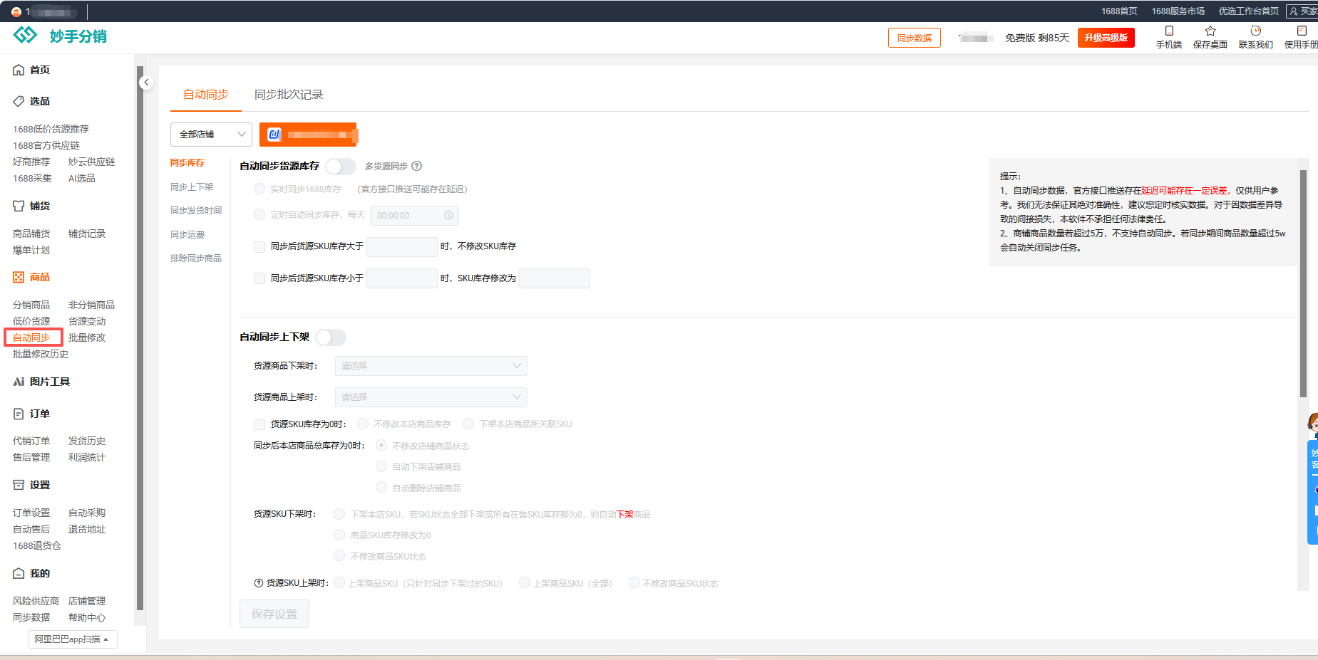Click the SKU库存修改为 input field
The width and height of the screenshot is (1318, 660).
coord(555,278)
